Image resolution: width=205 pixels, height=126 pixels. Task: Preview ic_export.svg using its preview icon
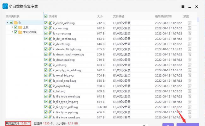coord(190,86)
